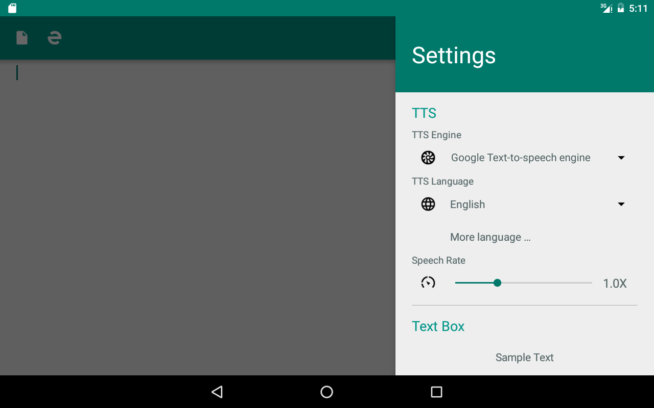Click the unfilled part of Speech Rate track
654x408 pixels.
[x=547, y=283]
